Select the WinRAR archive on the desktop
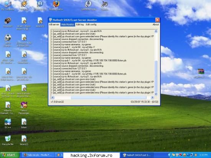Image resolution: width=211 pixels, height=158 pixels. 201,73
